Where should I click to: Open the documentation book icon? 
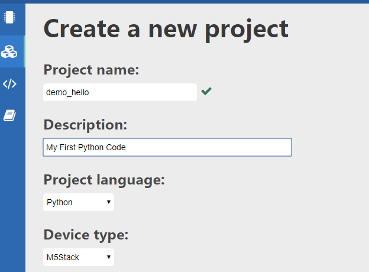[x=9, y=115]
